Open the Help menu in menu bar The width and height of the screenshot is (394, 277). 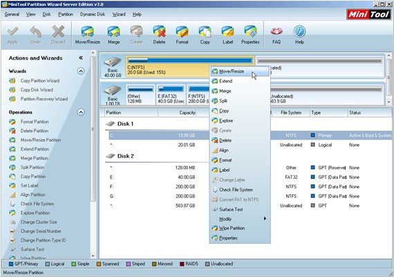tap(137, 15)
